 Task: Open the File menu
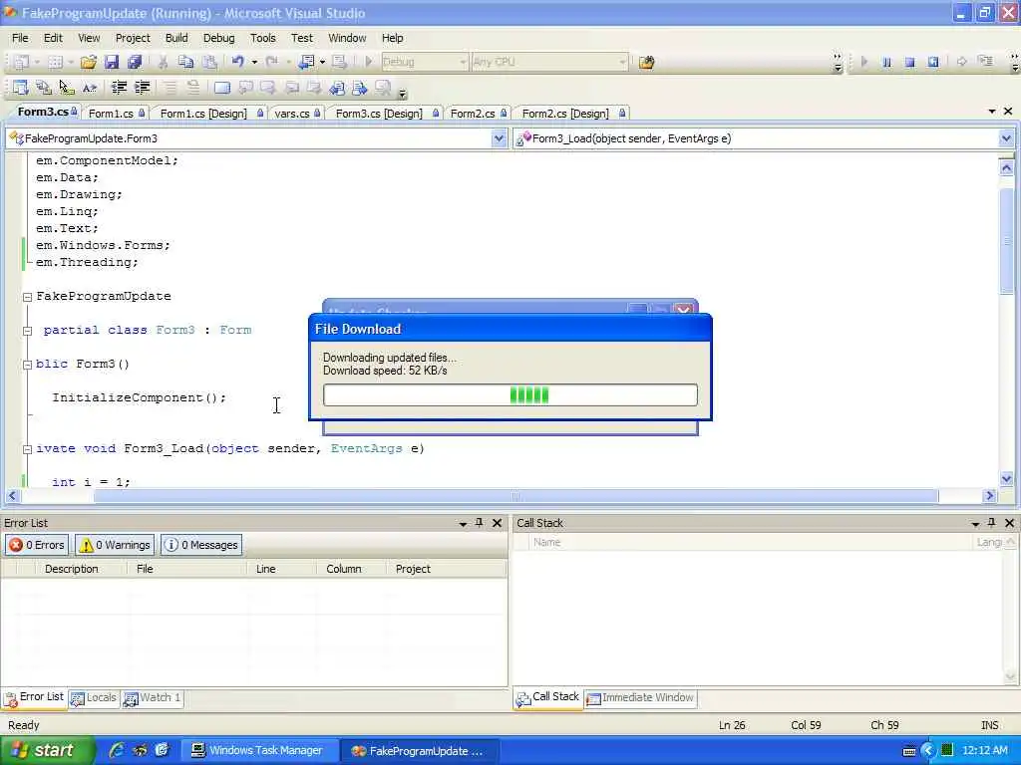(20, 38)
